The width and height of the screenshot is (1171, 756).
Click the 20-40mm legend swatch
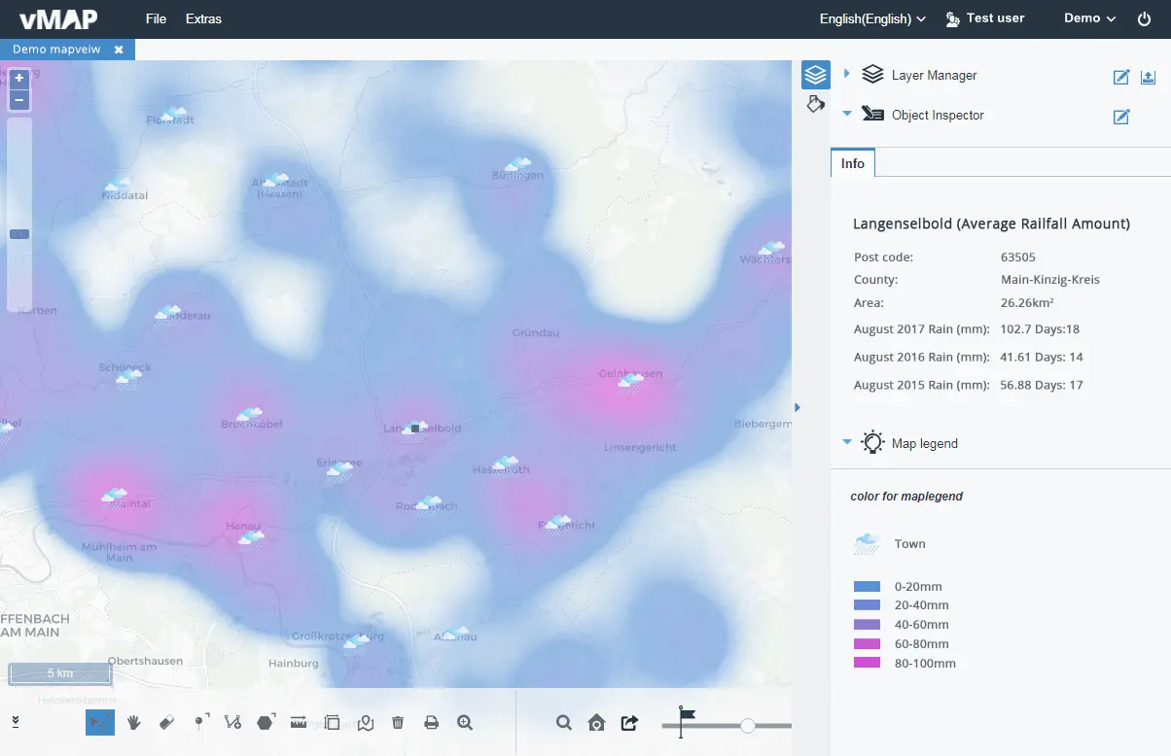point(867,605)
